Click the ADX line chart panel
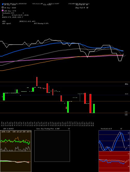The width and height of the screenshot is (130, 172). click(x=16, y=141)
